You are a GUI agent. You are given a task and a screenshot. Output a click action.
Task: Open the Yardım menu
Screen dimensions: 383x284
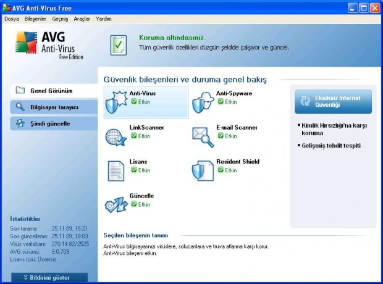(x=104, y=19)
